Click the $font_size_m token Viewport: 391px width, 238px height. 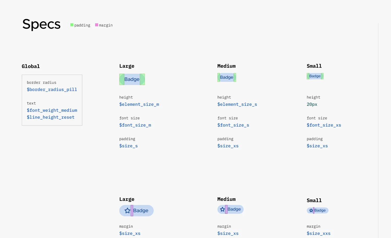pyautogui.click(x=135, y=125)
